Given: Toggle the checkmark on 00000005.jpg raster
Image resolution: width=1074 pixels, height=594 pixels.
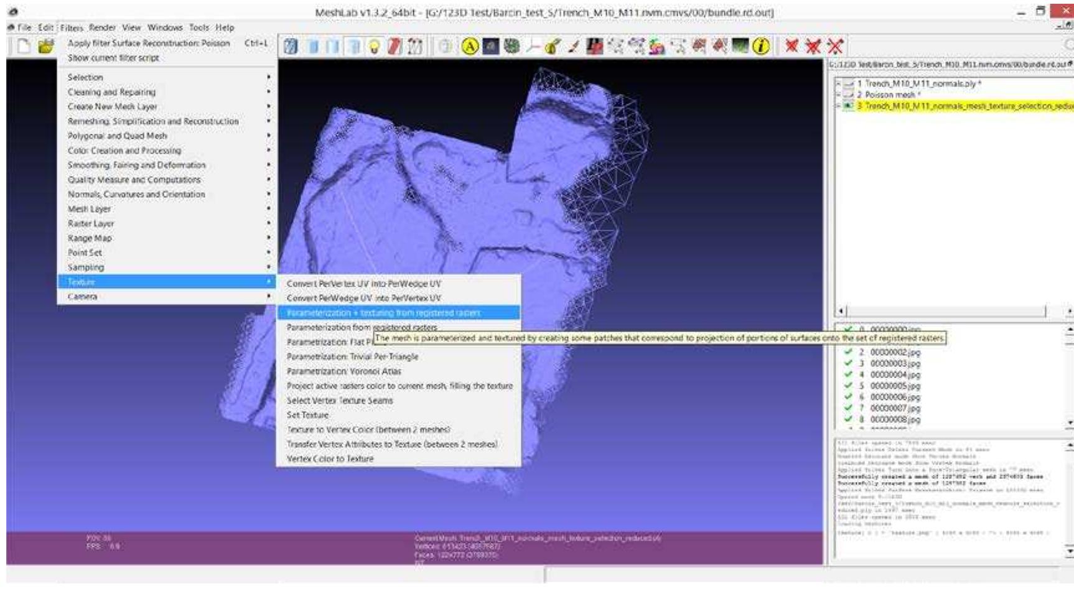Looking at the screenshot, I should pos(849,386).
